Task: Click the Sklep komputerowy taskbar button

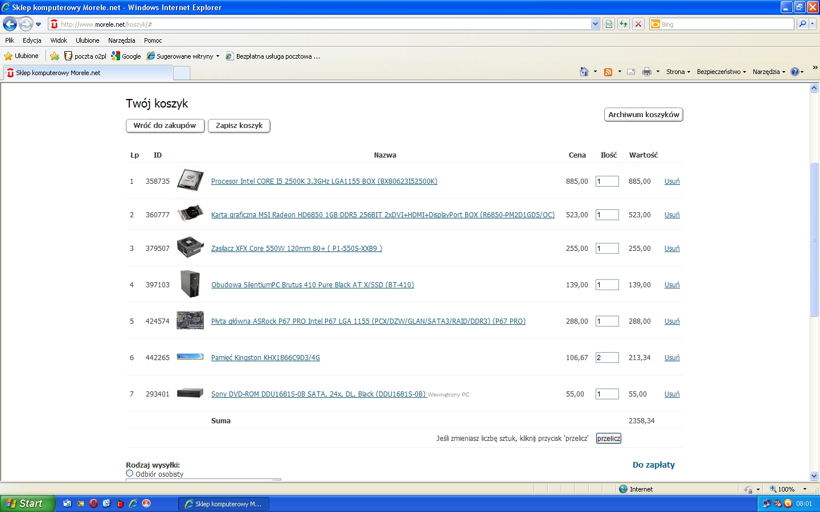Action: tap(224, 504)
